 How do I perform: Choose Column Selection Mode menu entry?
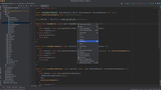coord(88,30)
